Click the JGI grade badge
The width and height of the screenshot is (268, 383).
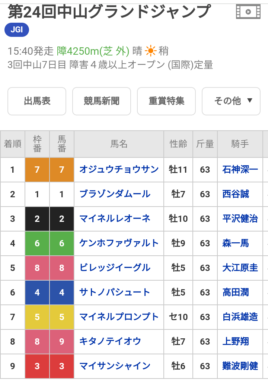pyautogui.click(x=17, y=30)
